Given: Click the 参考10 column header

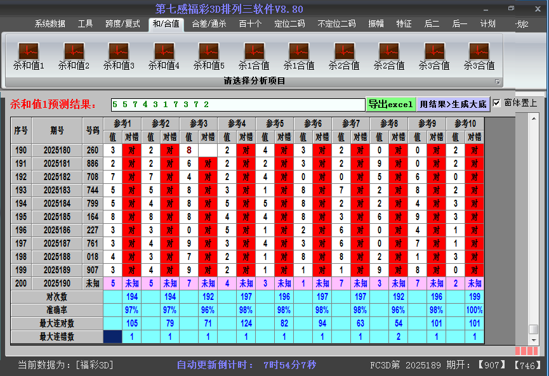Looking at the screenshot, I should 465,124.
